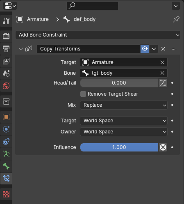
Task: Open the constraint extras dropdown arrow
Action: (x=154, y=49)
